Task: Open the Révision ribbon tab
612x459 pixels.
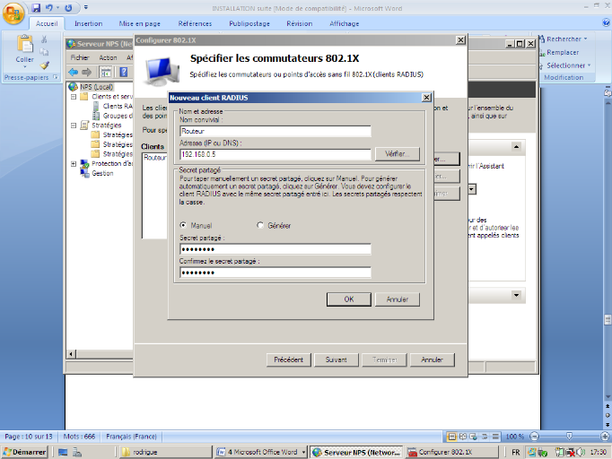Action: 300,23
